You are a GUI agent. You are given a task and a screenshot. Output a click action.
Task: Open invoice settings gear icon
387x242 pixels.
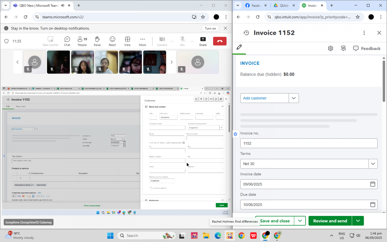coord(330,48)
